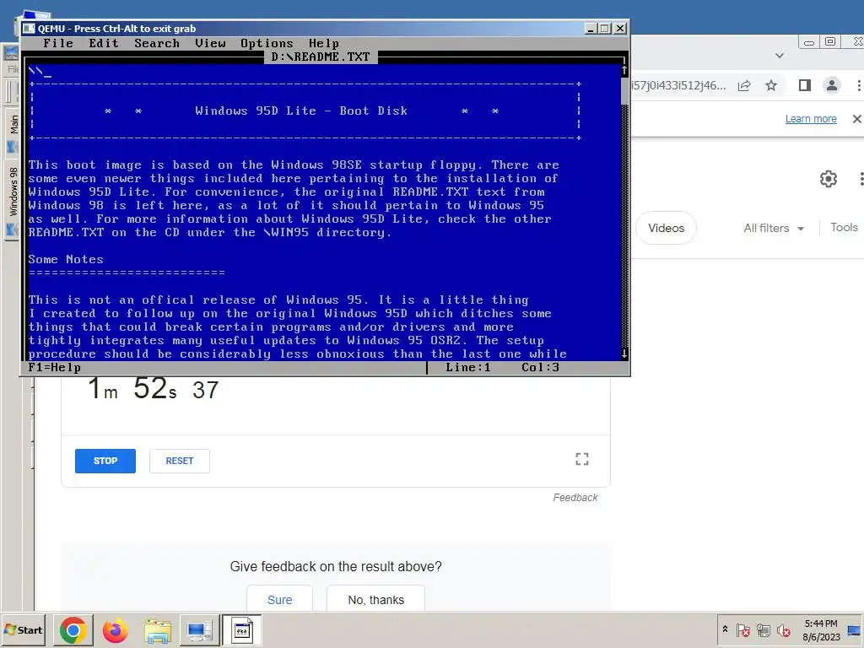The image size is (864, 648).
Task: Open the Search menu in the QEMU editor
Action: 157,43
